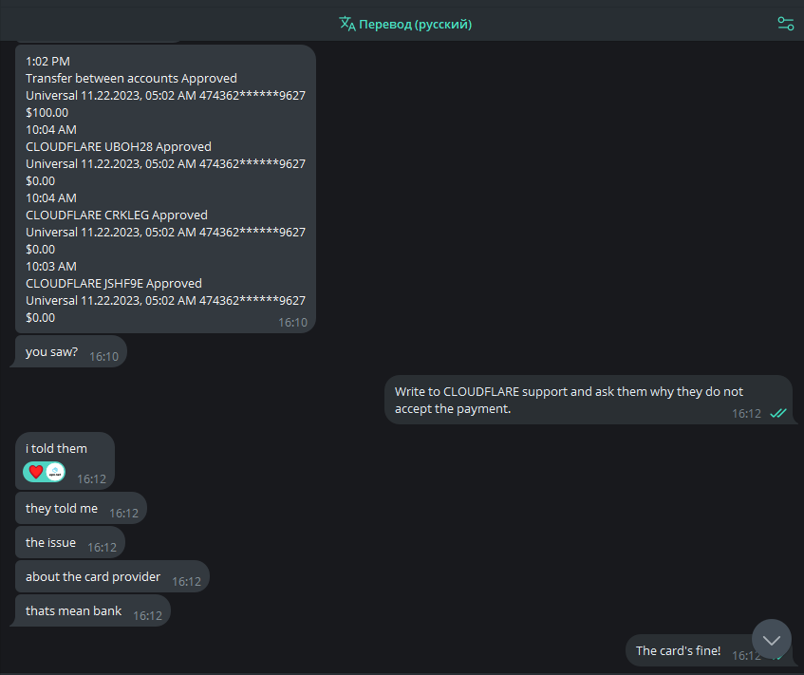
Task: Select the 'they told me' message
Action: tap(81, 508)
